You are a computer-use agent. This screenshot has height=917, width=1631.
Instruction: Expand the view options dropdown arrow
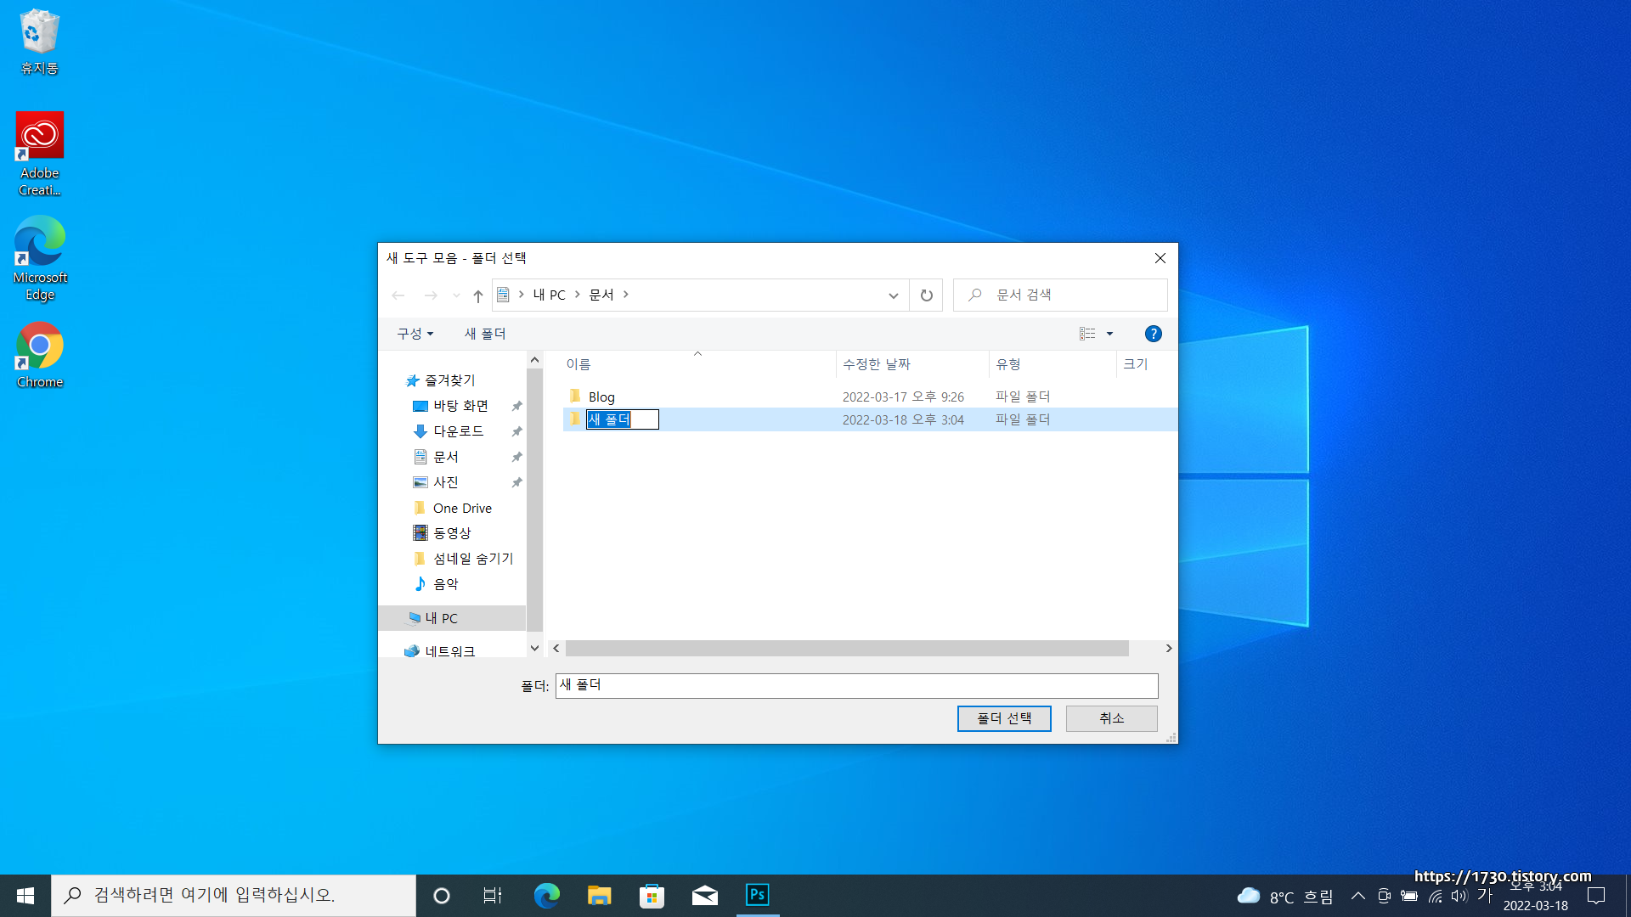click(1109, 334)
